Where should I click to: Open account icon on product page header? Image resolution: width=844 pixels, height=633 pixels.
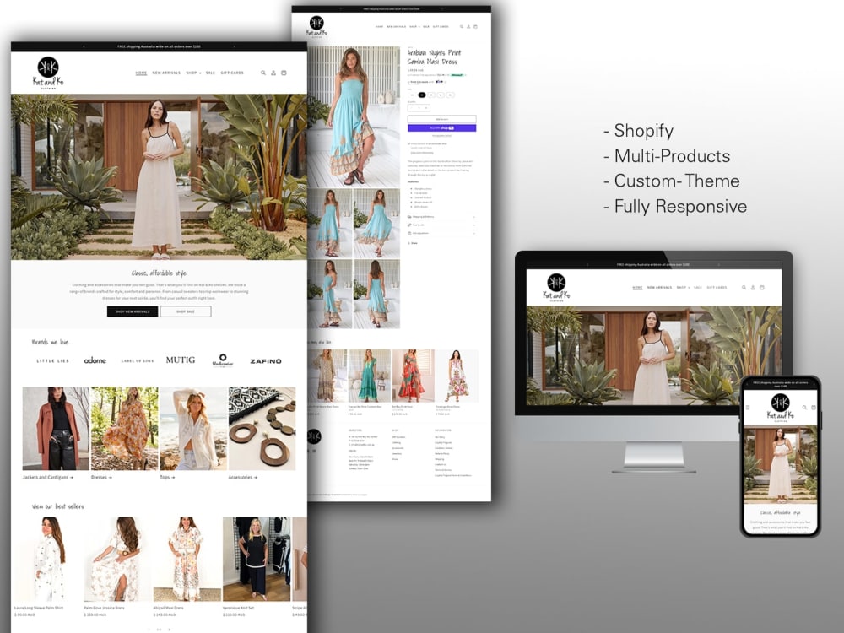point(468,26)
